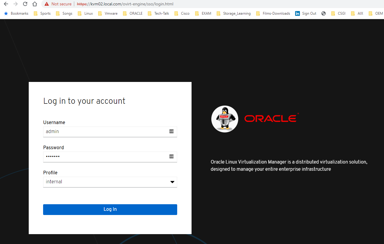Click the Username label

click(54, 122)
